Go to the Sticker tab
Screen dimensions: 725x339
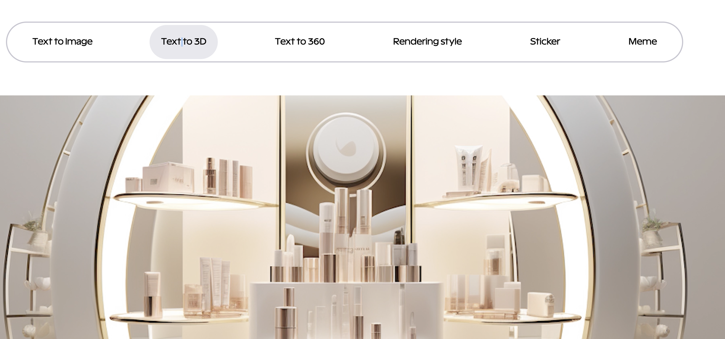[545, 41]
